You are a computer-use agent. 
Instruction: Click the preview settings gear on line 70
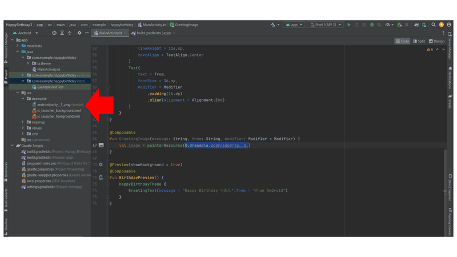(101, 164)
